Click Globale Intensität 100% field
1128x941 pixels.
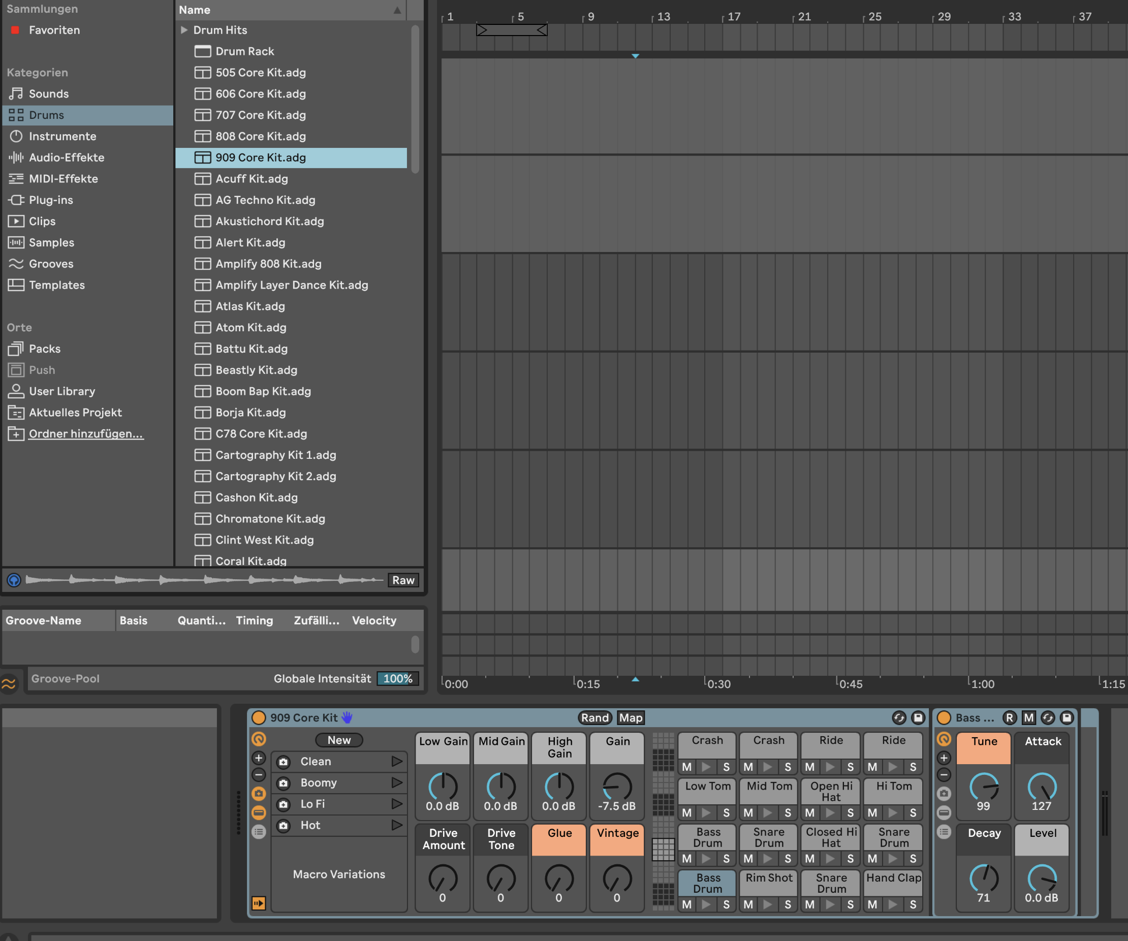click(x=397, y=678)
